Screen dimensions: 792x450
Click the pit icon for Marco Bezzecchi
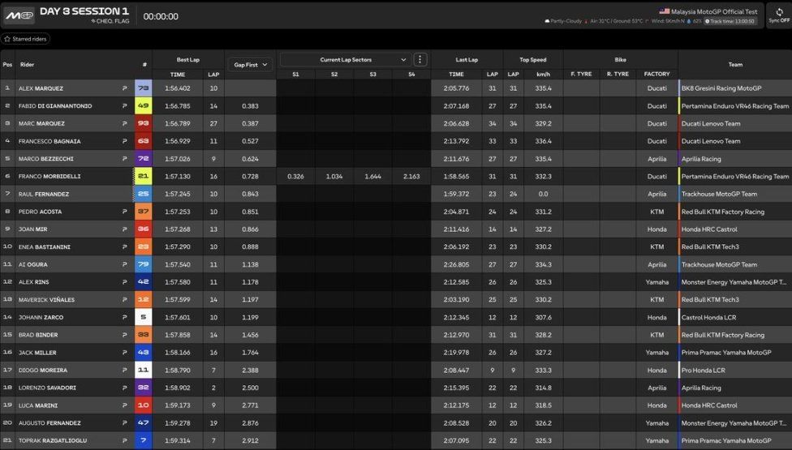pyautogui.click(x=124, y=159)
